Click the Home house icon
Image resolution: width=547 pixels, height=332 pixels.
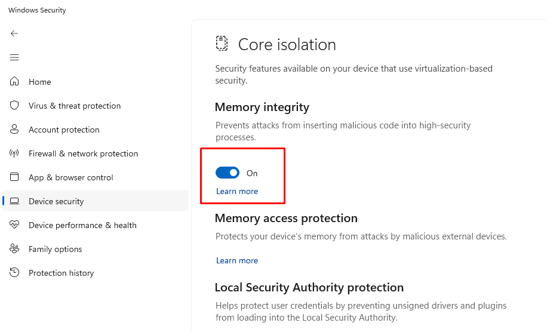point(15,82)
